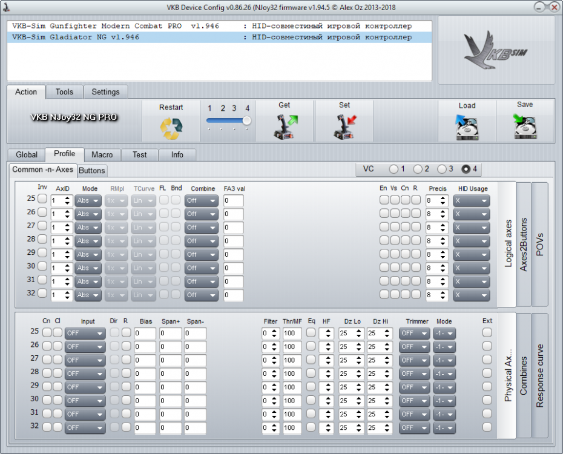
Task: Click the app icon in title bar
Action: pos(8,7)
